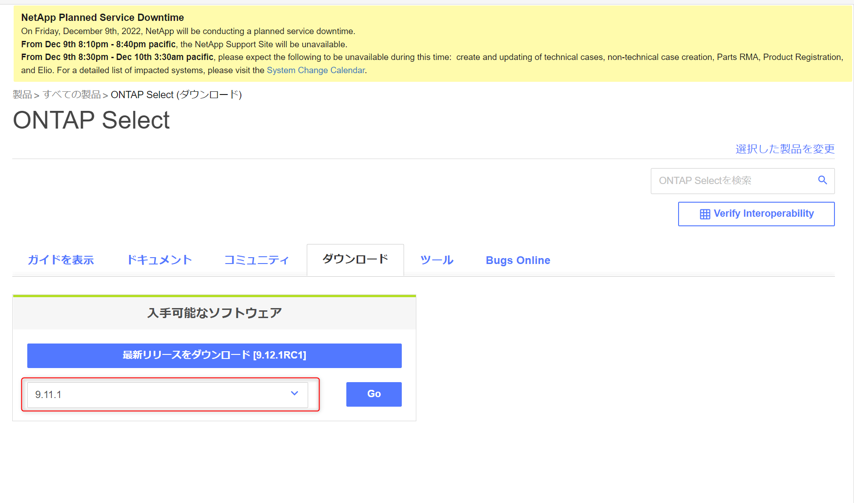The image size is (854, 503).
Task: Click the Verify Interoperability button
Action: pyautogui.click(x=756, y=214)
